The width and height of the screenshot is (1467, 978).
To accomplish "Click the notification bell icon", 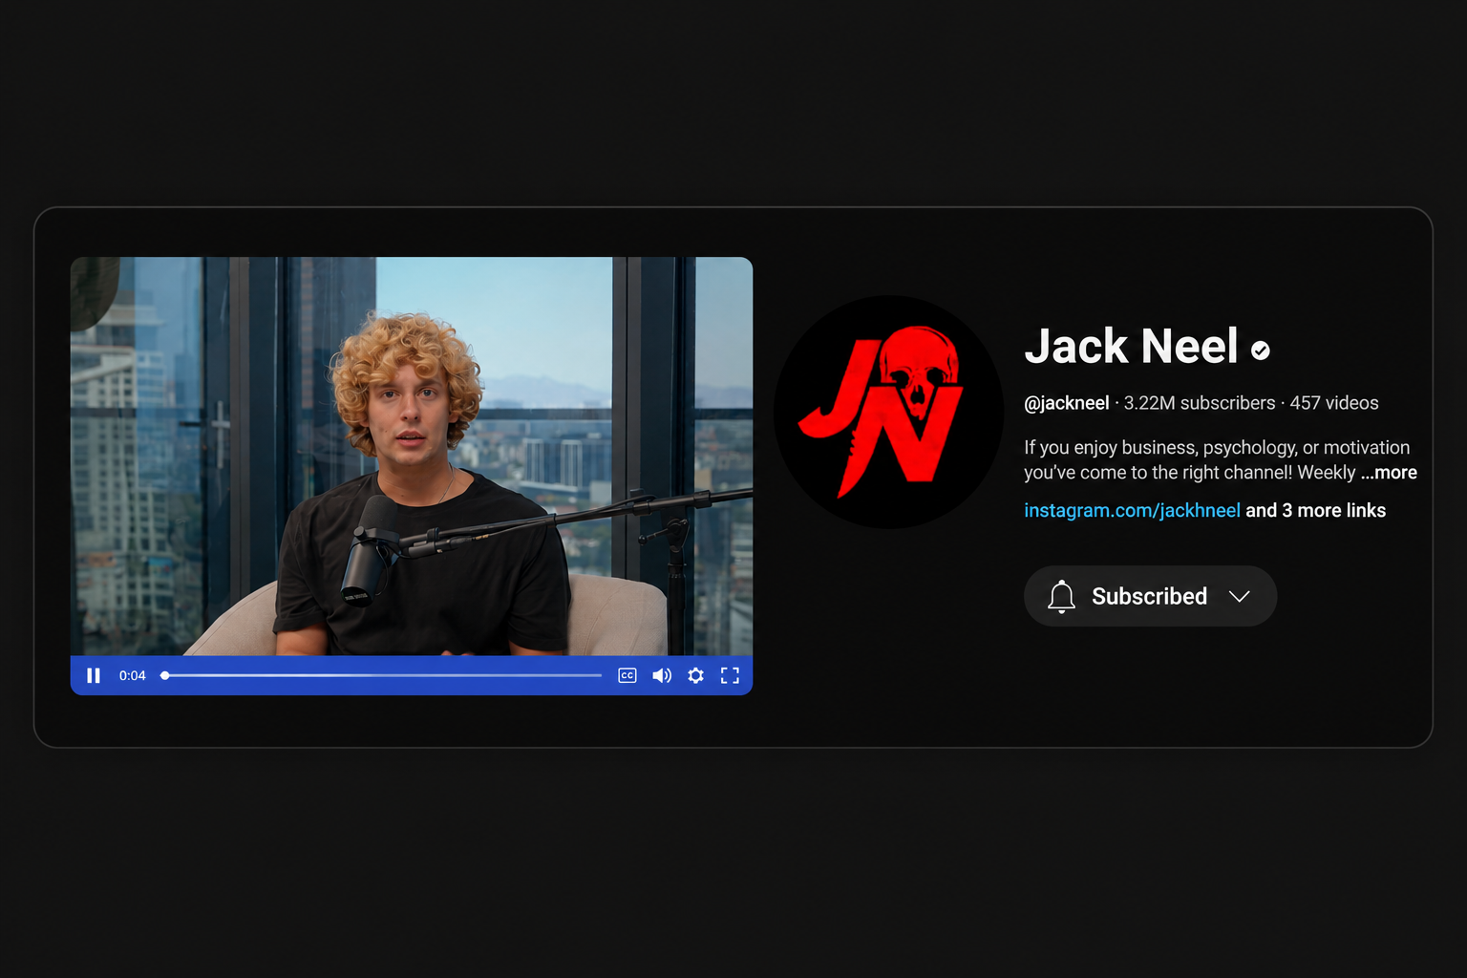I will (x=1061, y=596).
